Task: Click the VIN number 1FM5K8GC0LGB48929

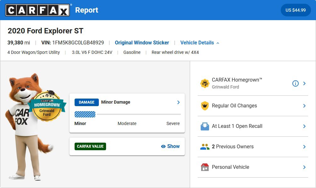Action: click(x=78, y=43)
